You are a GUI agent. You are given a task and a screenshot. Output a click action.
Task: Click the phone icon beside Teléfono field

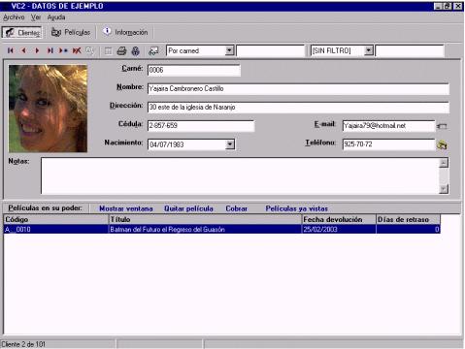442,145
